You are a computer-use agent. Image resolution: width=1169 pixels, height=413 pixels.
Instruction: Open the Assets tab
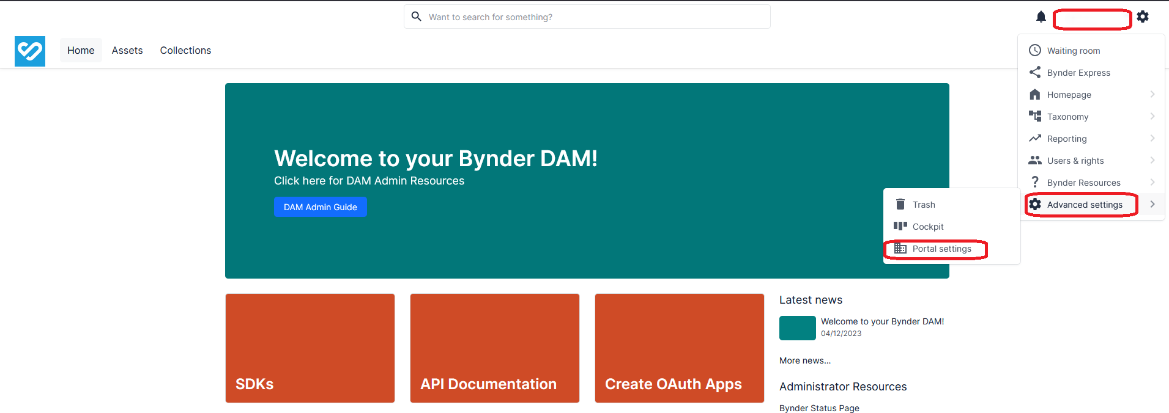click(x=127, y=51)
